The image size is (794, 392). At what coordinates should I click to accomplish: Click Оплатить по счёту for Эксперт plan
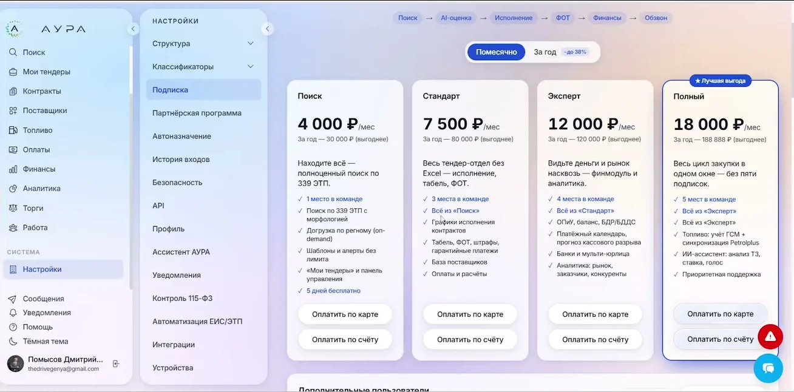[595, 340]
